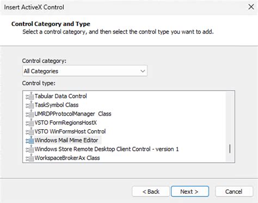Screen dimensions: 258x203
Task: Return to previous page with Back button
Action: click(151, 192)
